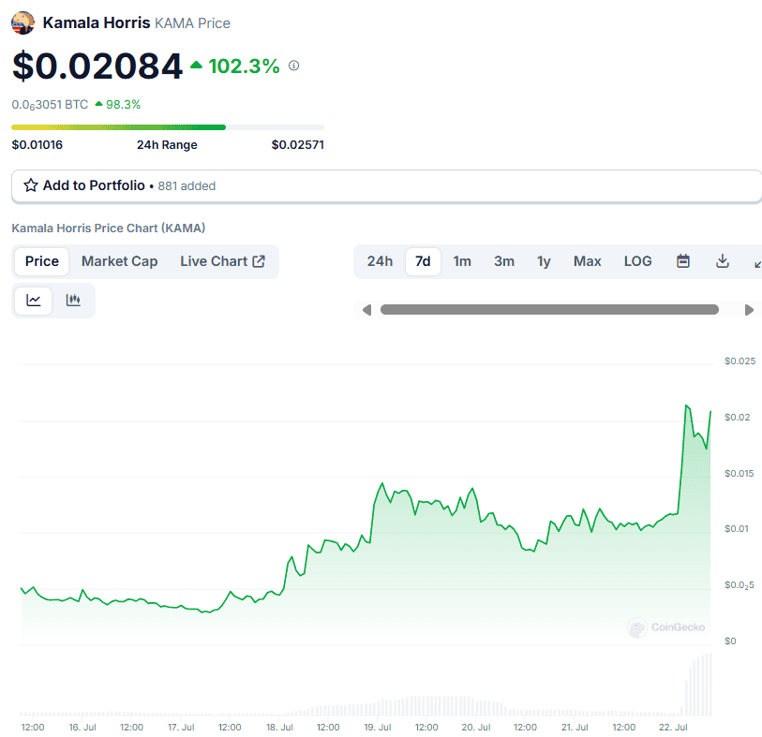Click the 22. Jul x-axis label
The width and height of the screenshot is (762, 737).
coord(673,727)
